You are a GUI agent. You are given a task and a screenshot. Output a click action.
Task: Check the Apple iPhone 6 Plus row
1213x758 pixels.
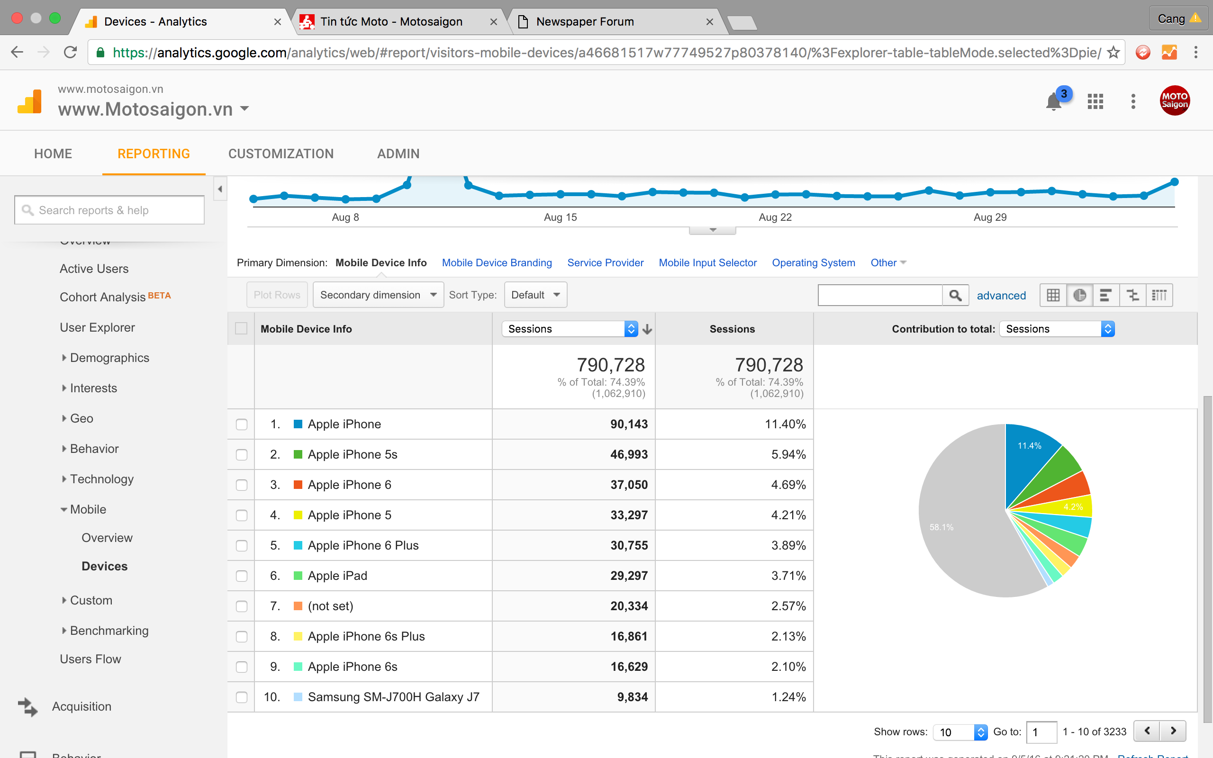point(242,546)
